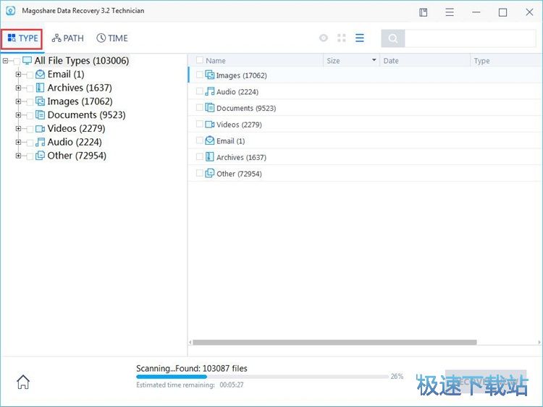Image resolution: width=543 pixels, height=407 pixels.
Task: Click the Audio music note icon in tree
Action: (40, 142)
